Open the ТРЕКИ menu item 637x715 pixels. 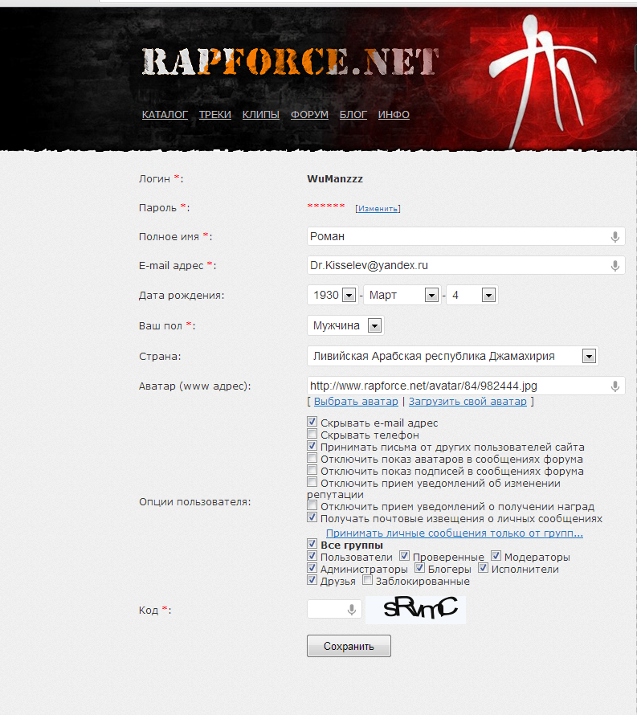pyautogui.click(x=215, y=114)
